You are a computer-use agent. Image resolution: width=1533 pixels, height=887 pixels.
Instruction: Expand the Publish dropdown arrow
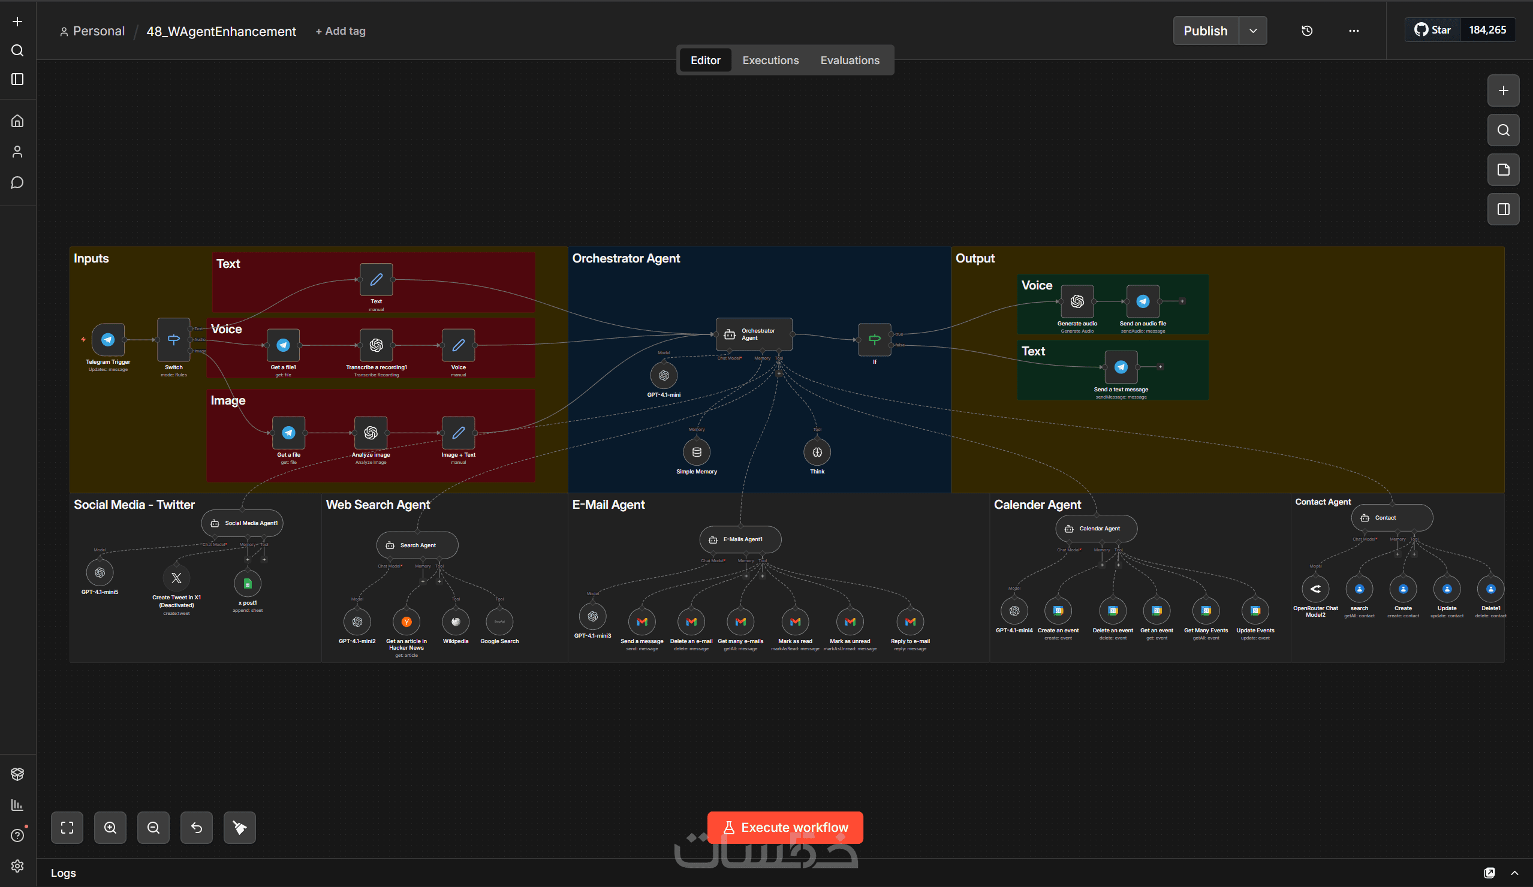pos(1253,31)
